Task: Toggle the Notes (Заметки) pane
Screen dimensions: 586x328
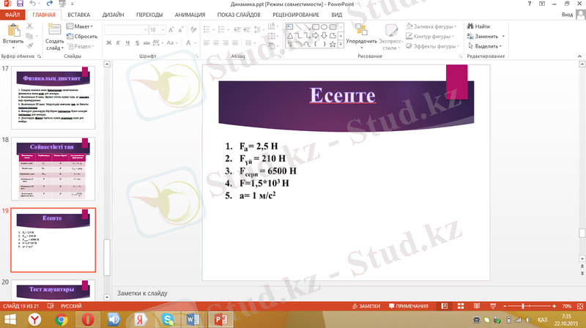Action: [366, 305]
